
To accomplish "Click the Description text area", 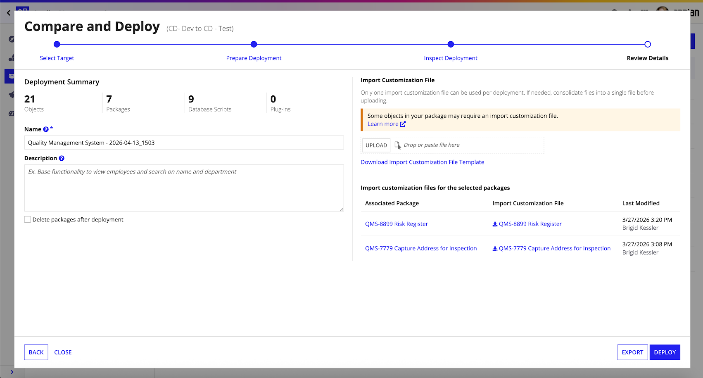I will [184, 188].
